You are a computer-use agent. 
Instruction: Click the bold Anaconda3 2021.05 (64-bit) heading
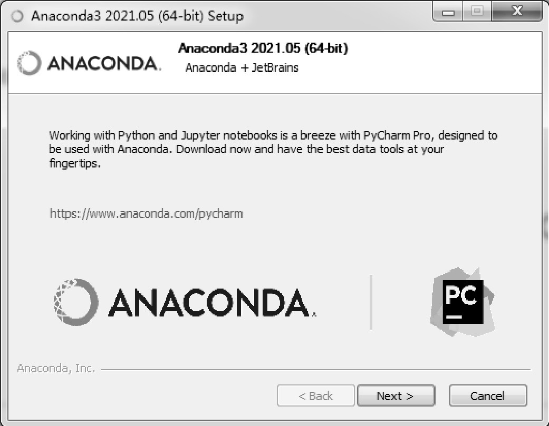263,48
